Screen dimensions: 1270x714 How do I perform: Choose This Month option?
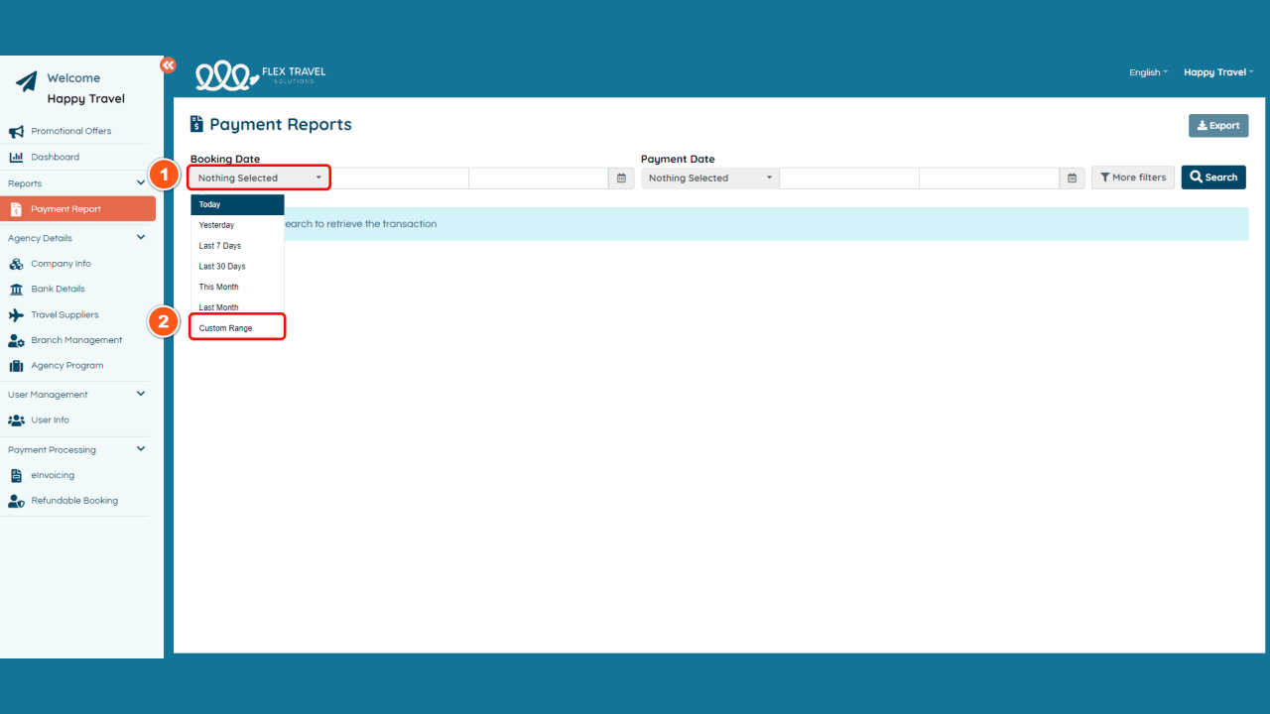(x=238, y=287)
